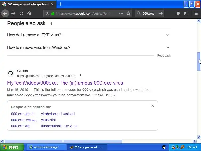The image size is (201, 151).
Task: Switch to Windows Messenger taskbar button
Action: [x=46, y=147]
